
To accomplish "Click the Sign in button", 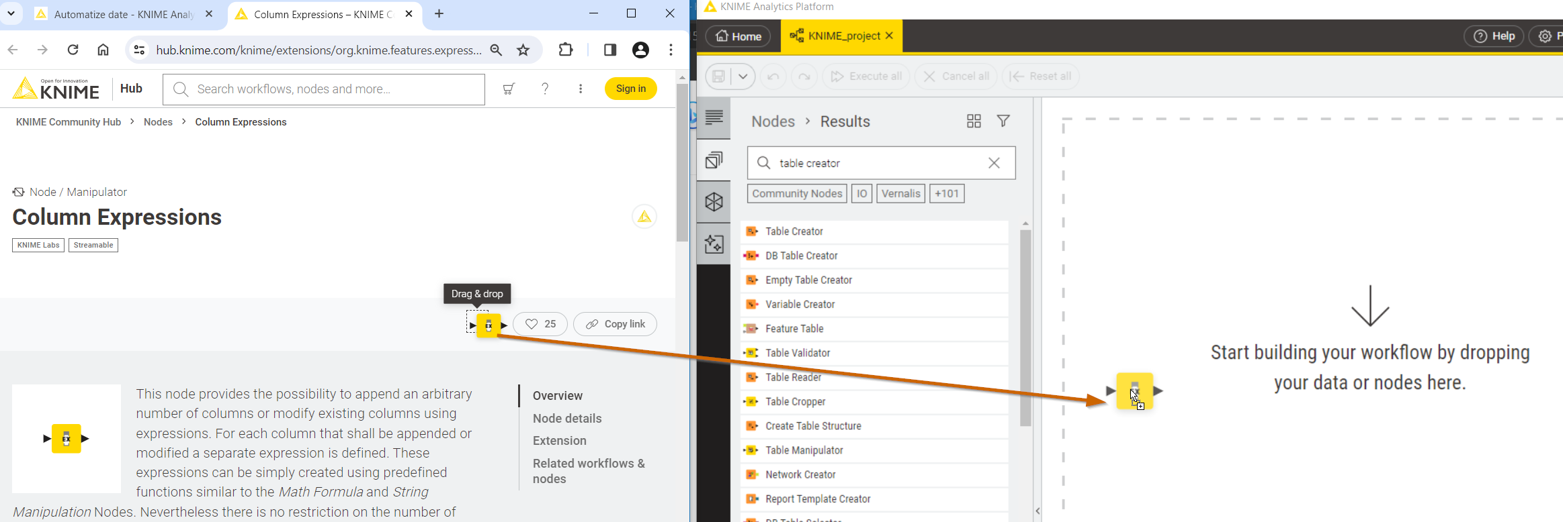I will coord(631,89).
